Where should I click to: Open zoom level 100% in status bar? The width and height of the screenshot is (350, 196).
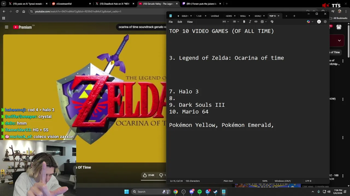pyautogui.click(x=265, y=181)
